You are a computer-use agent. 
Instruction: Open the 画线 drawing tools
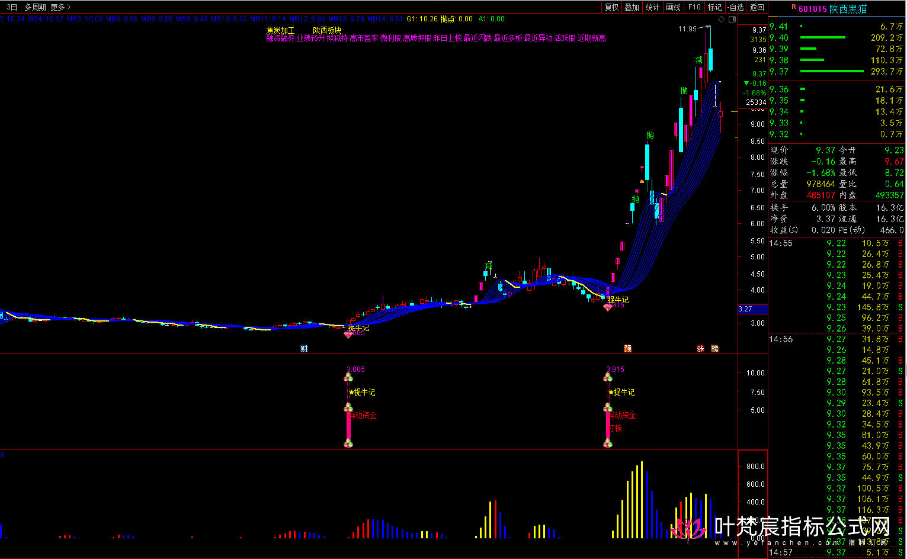tap(674, 7)
